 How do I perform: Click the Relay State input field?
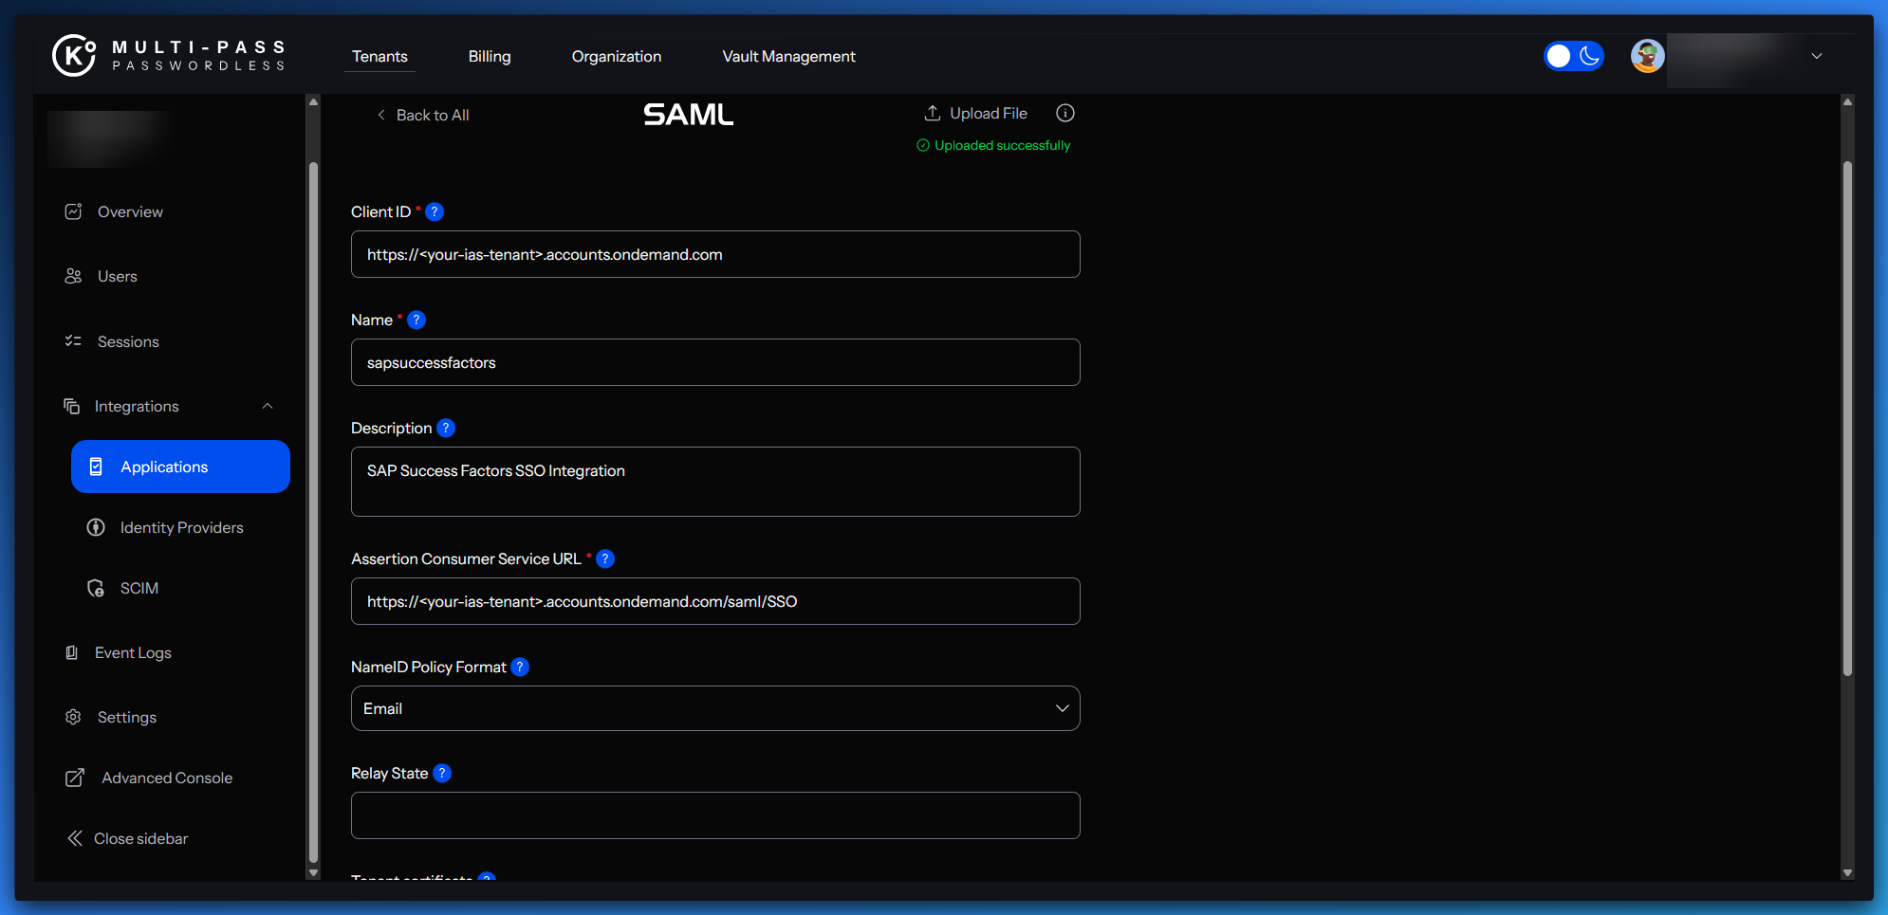pos(715,815)
